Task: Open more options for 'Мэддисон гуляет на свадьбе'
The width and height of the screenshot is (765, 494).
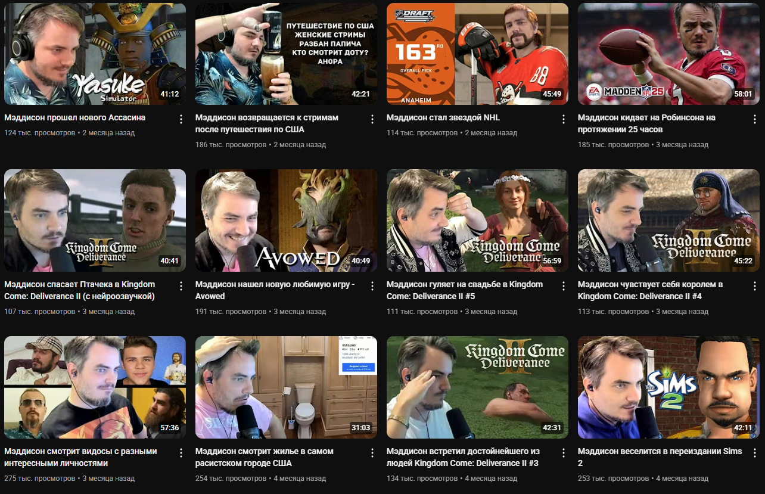Action: 564,286
